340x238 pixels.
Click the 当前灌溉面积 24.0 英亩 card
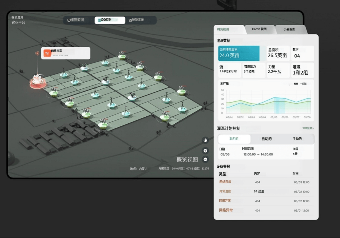[x=239, y=53]
